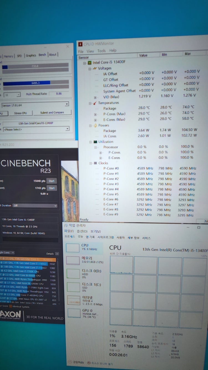The width and height of the screenshot is (208, 370).
Task: Select the 디스크 0(D:) HDD graph
Action: point(73,274)
